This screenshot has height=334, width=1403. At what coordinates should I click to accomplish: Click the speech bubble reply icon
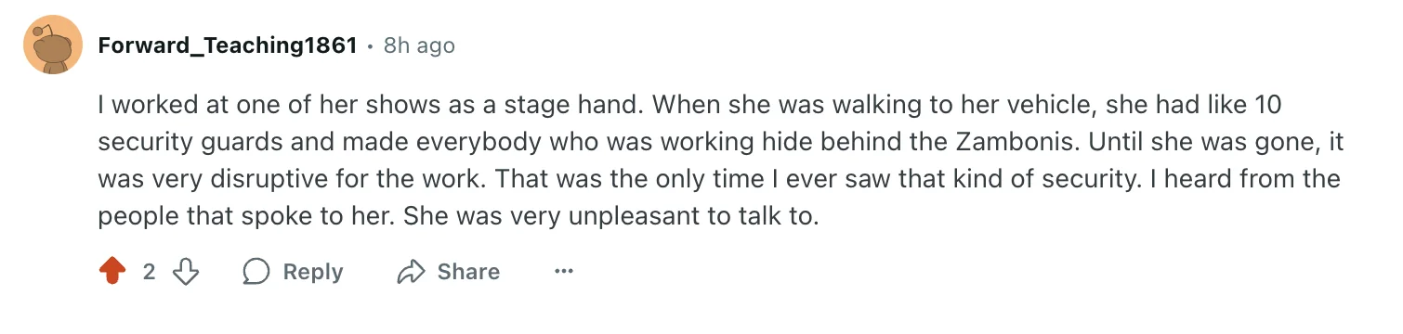point(256,272)
